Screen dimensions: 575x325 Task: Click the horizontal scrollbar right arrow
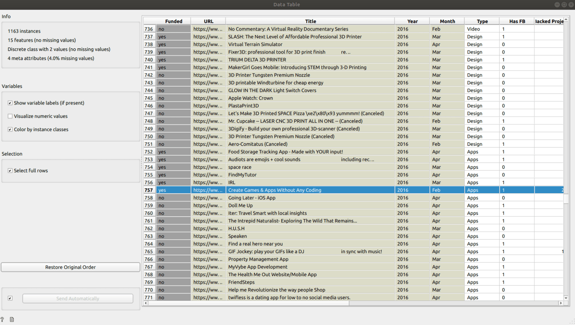(561, 303)
